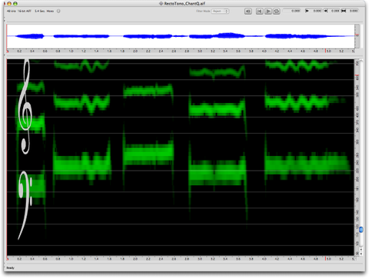Click the blue vertical scrollbar thumb

coord(361,230)
